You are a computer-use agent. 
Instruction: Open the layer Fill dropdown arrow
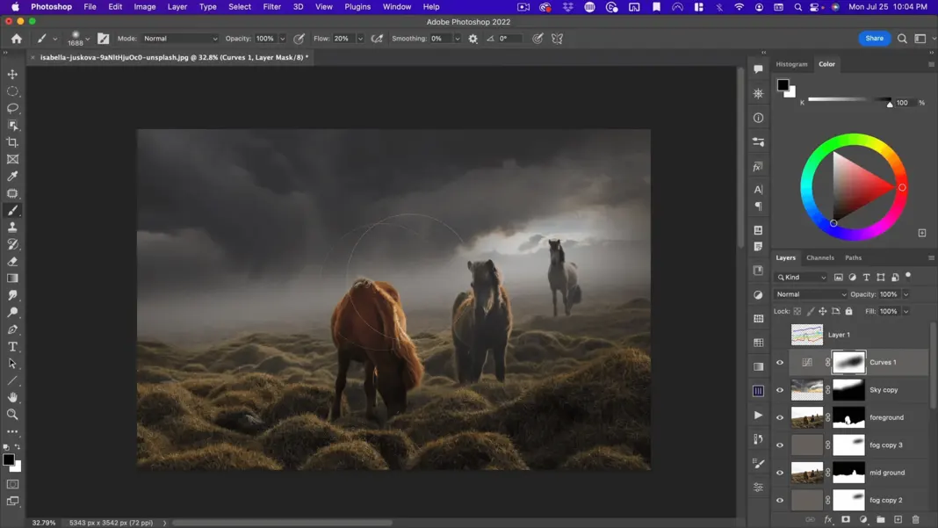tap(906, 311)
